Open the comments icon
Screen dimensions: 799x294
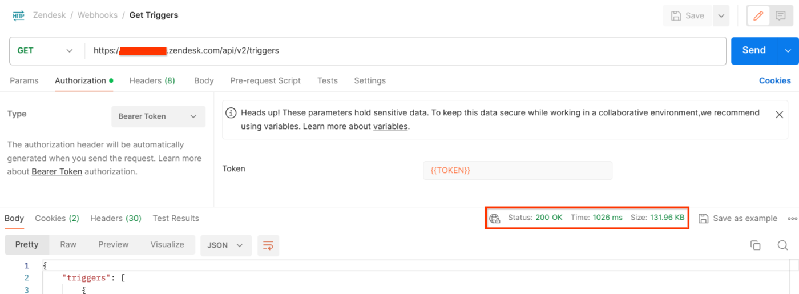click(x=781, y=16)
